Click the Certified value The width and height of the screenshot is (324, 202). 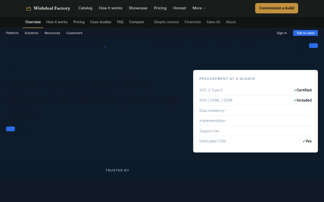click(304, 90)
